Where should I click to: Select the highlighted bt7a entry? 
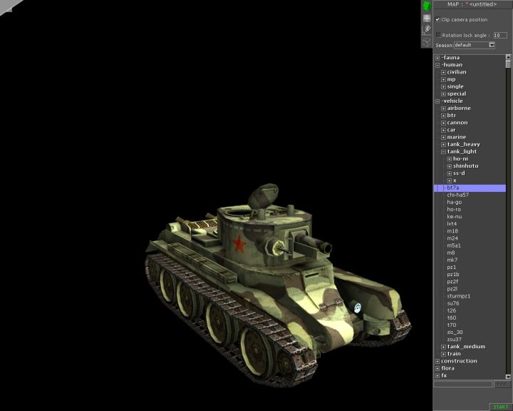pos(453,188)
